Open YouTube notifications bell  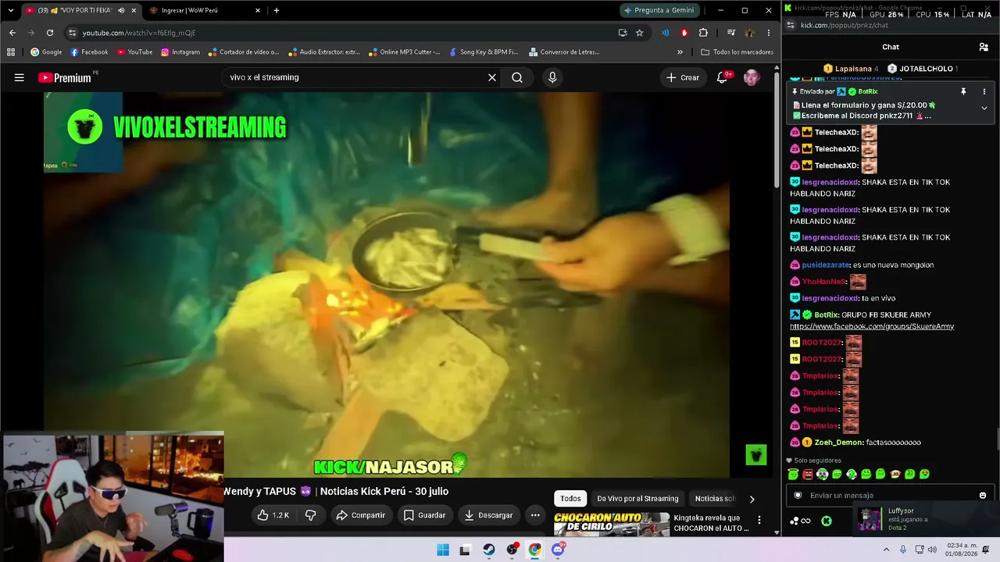pos(723,77)
